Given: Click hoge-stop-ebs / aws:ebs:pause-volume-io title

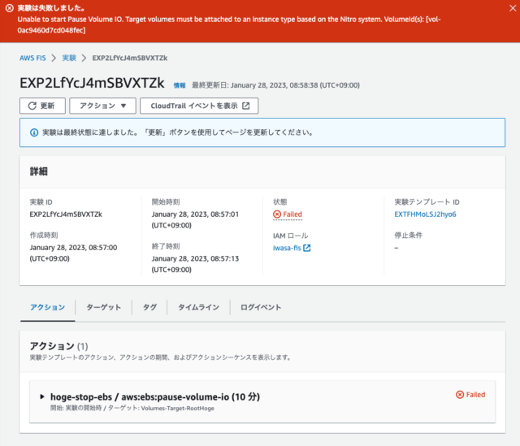Looking at the screenshot, I should click(155, 397).
